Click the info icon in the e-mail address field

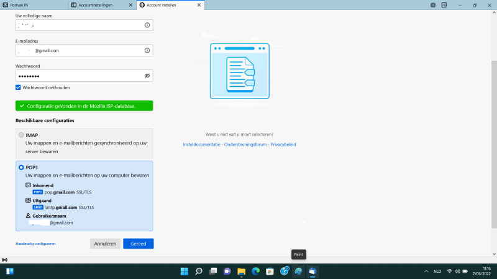[x=147, y=50]
